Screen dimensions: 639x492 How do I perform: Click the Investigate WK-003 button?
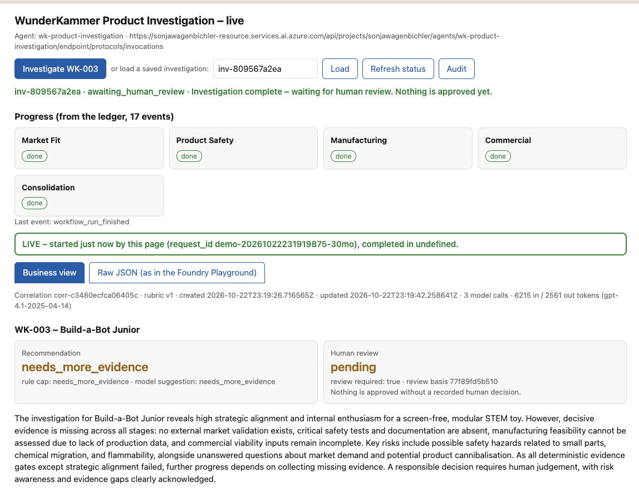60,69
